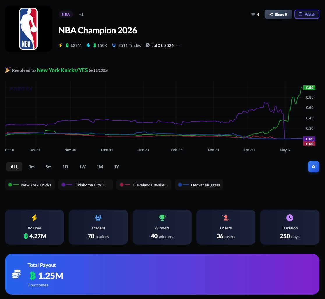Click the Total Payout coins icon

pyautogui.click(x=16, y=274)
